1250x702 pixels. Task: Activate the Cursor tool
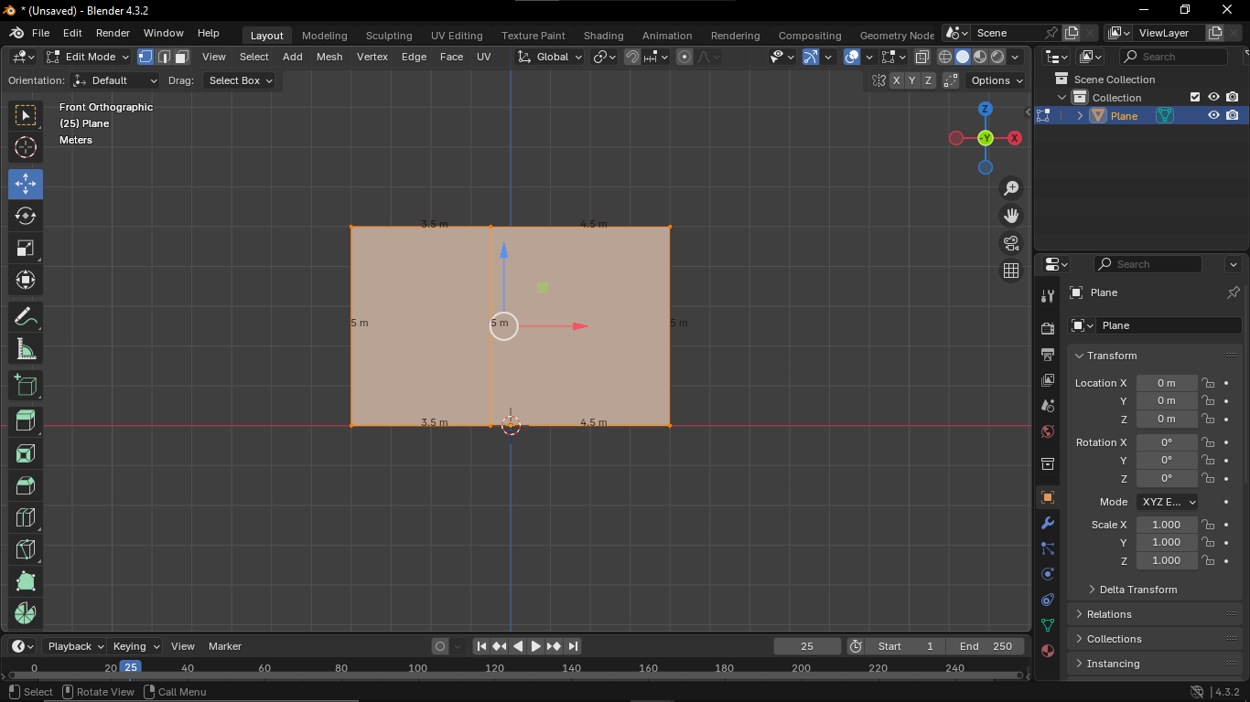click(x=26, y=147)
